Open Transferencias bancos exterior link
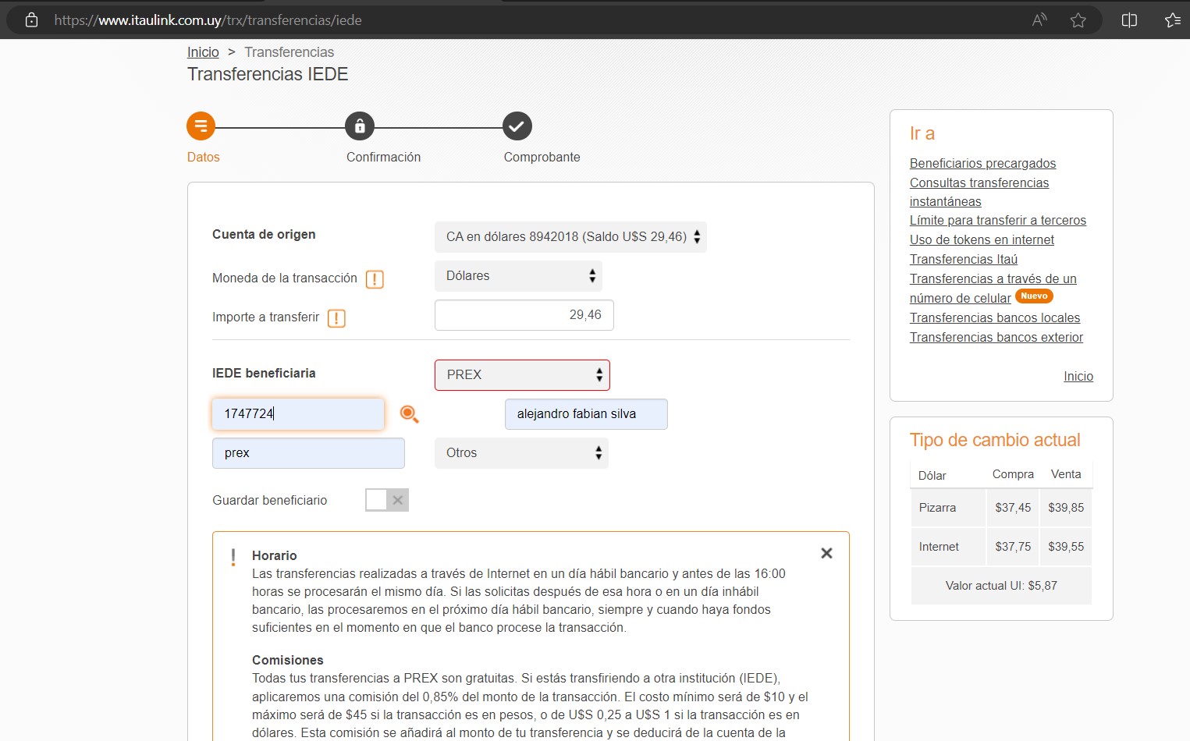The width and height of the screenshot is (1190, 741). (996, 337)
